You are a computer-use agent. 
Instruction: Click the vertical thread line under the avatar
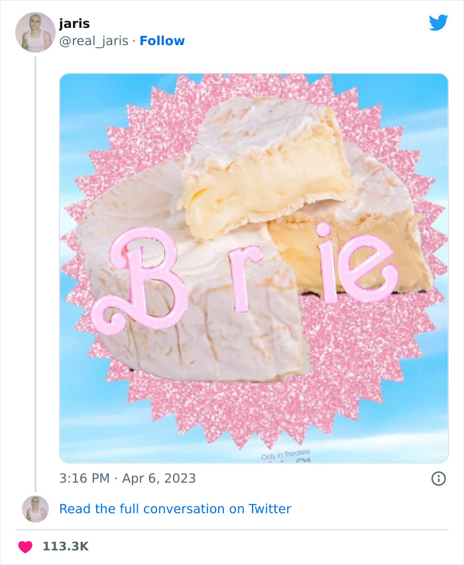coord(35,274)
